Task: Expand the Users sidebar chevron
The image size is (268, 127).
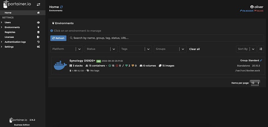Action: coord(1,22)
